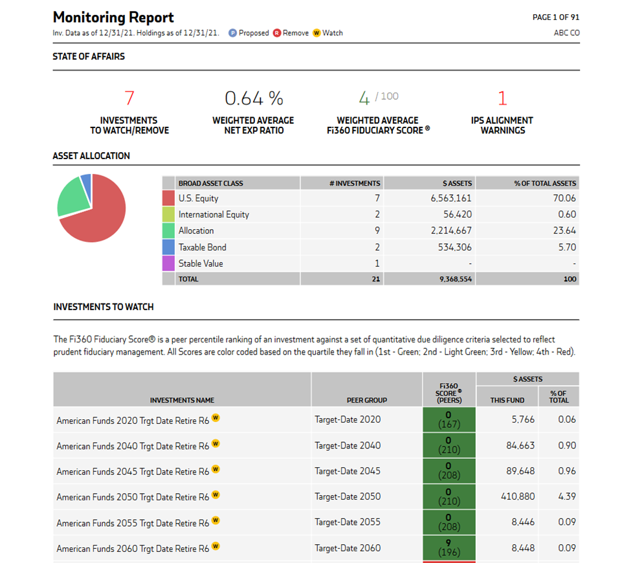The image size is (631, 563).
Task: Select the Stable Value purple swatch
Action: pyautogui.click(x=168, y=263)
